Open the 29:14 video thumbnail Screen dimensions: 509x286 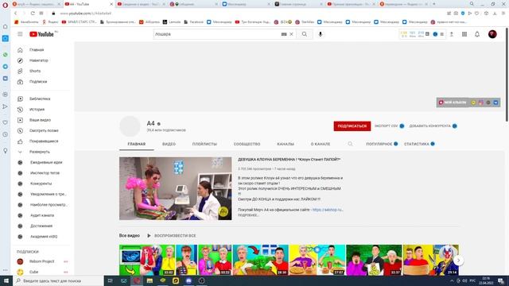(x=431, y=260)
